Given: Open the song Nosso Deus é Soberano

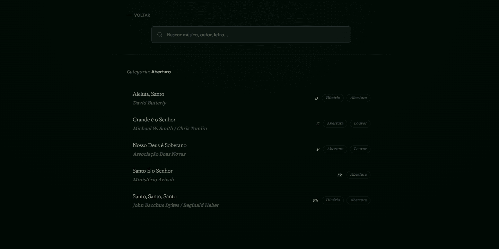Looking at the screenshot, I should click(251, 150).
